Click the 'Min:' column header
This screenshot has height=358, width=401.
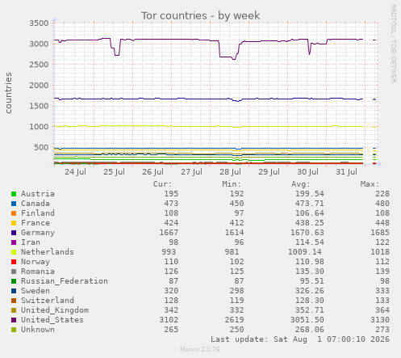click(232, 184)
